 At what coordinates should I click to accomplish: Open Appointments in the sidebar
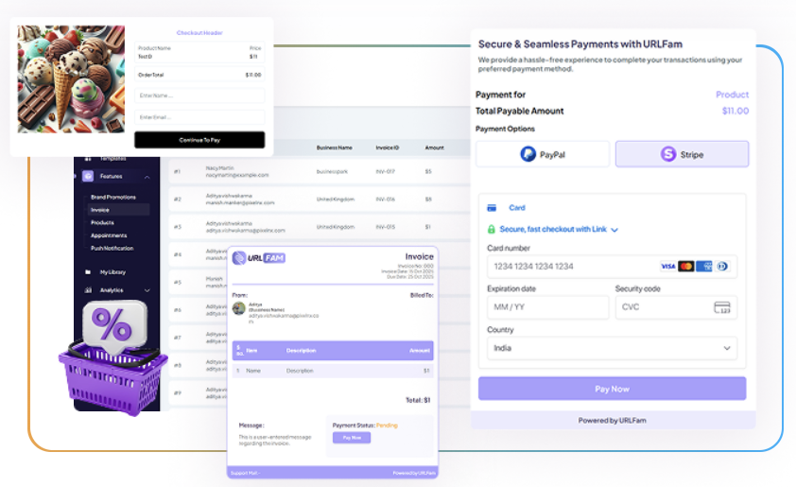[x=109, y=235]
